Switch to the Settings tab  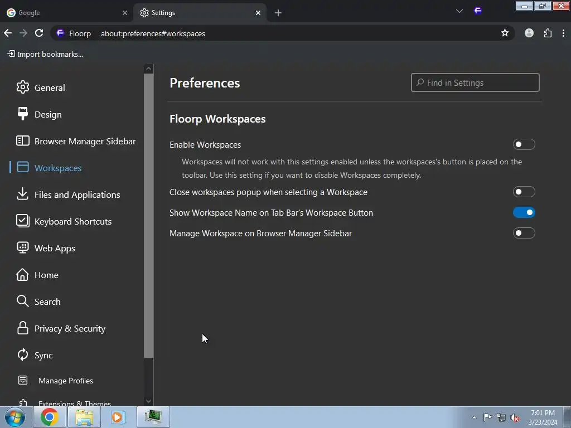[200, 13]
